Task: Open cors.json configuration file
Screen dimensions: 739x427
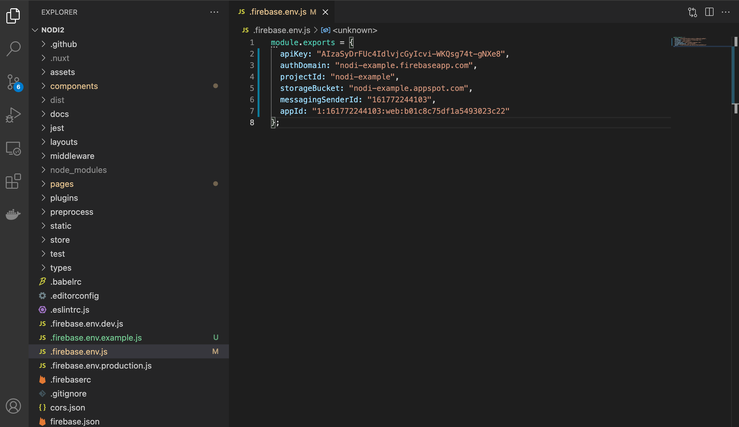Action: (68, 407)
